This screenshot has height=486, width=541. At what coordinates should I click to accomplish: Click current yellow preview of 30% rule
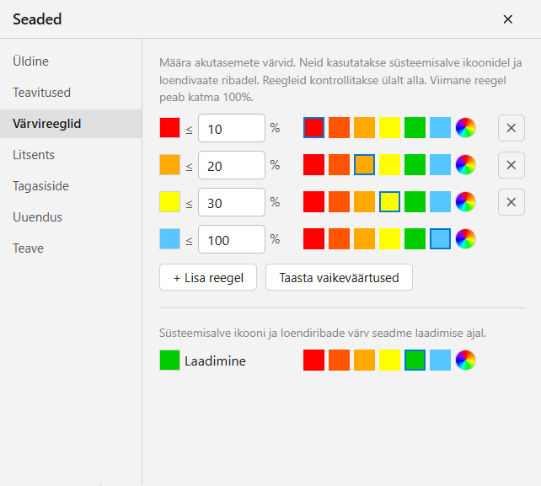pos(169,202)
